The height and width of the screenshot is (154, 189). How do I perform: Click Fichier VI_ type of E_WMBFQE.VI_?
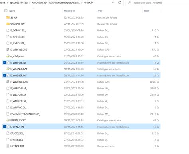[x=102, y=101]
